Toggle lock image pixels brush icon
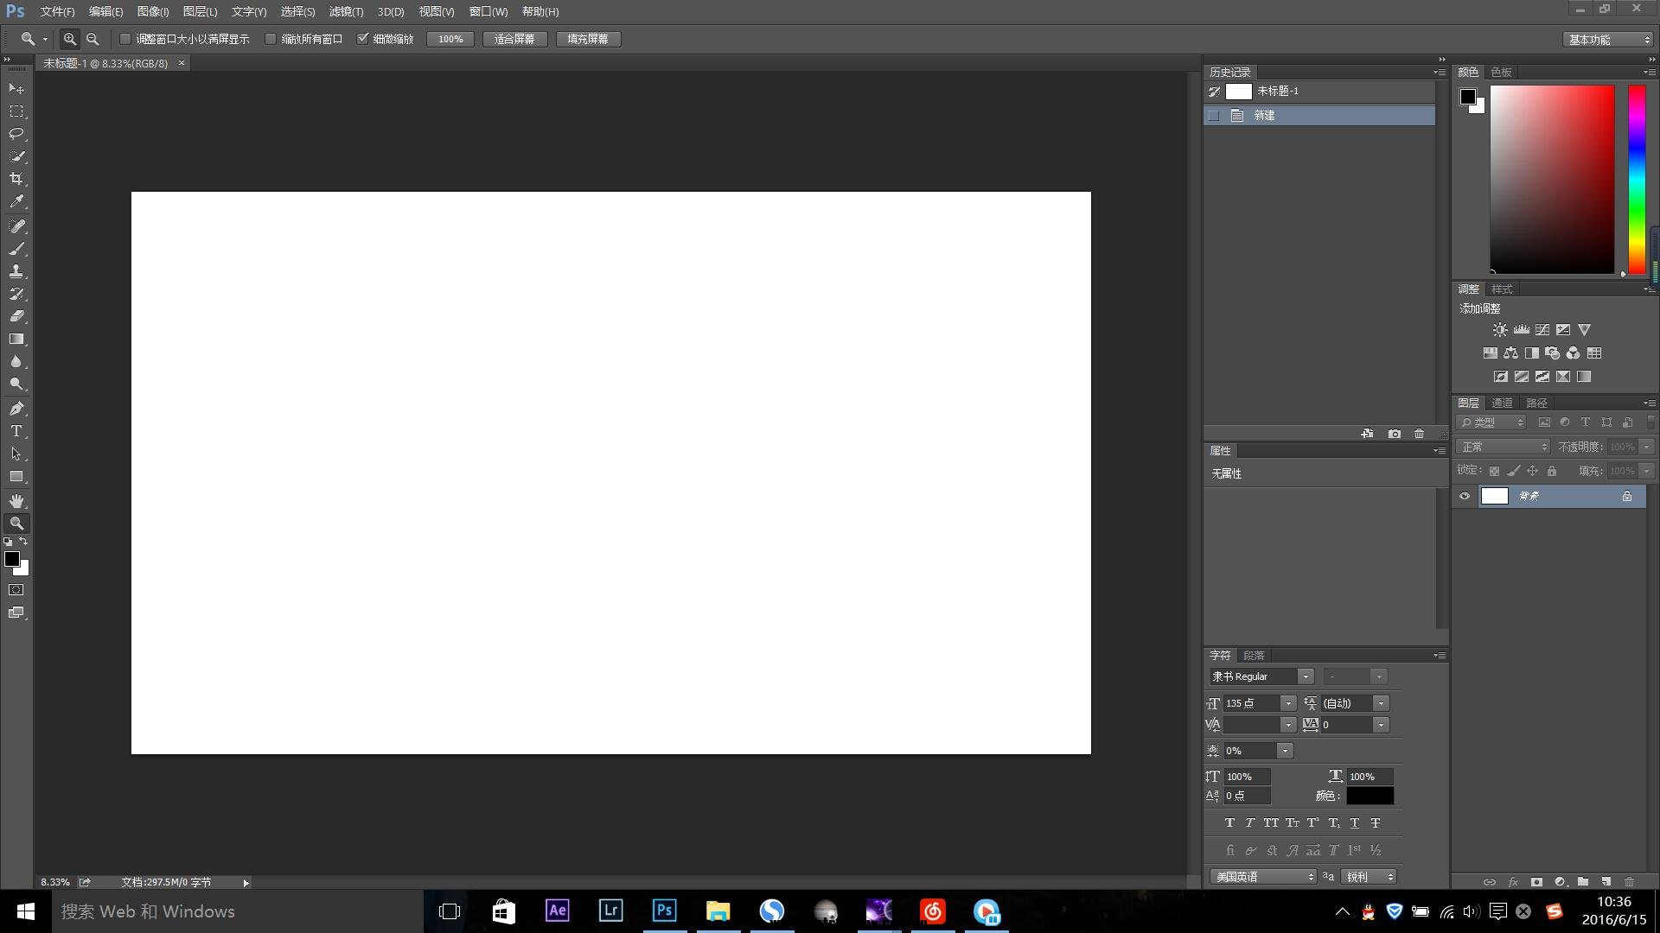 (1513, 471)
